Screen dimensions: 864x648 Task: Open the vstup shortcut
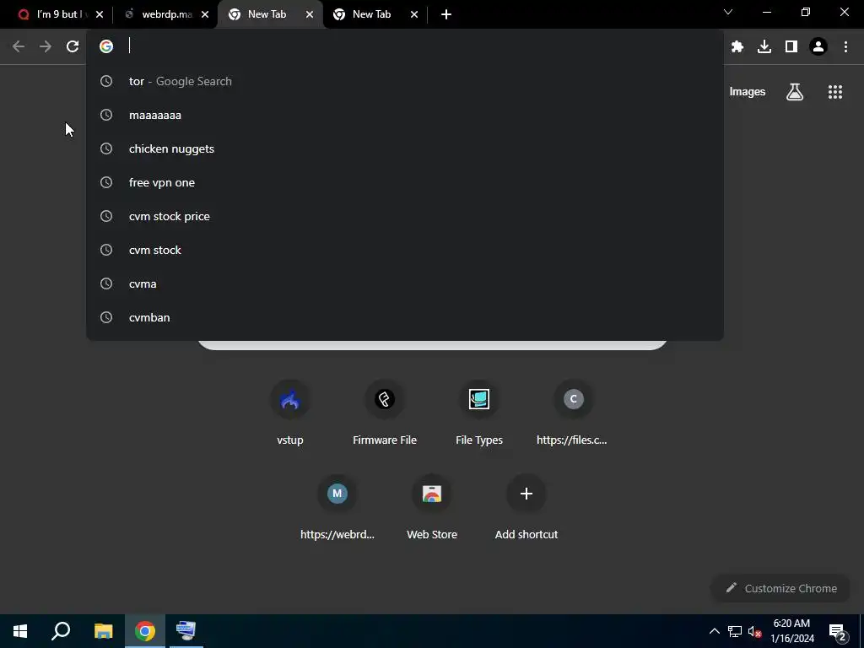(290, 412)
